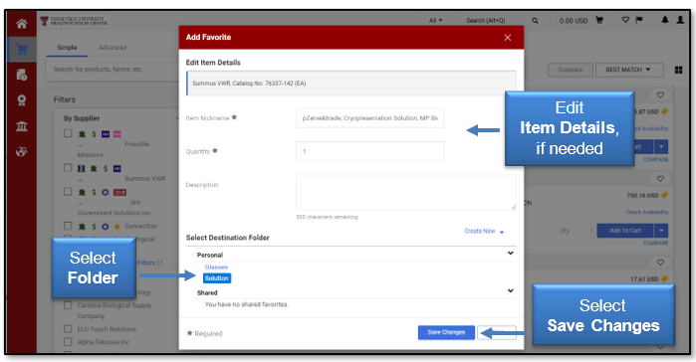Click the Search (Alt+Q) header field

[x=486, y=20]
